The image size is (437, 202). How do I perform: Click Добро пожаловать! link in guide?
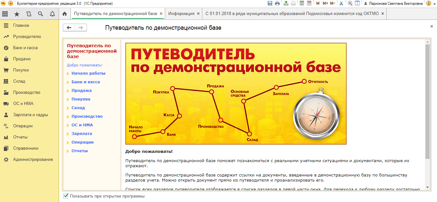pyautogui.click(x=85, y=65)
